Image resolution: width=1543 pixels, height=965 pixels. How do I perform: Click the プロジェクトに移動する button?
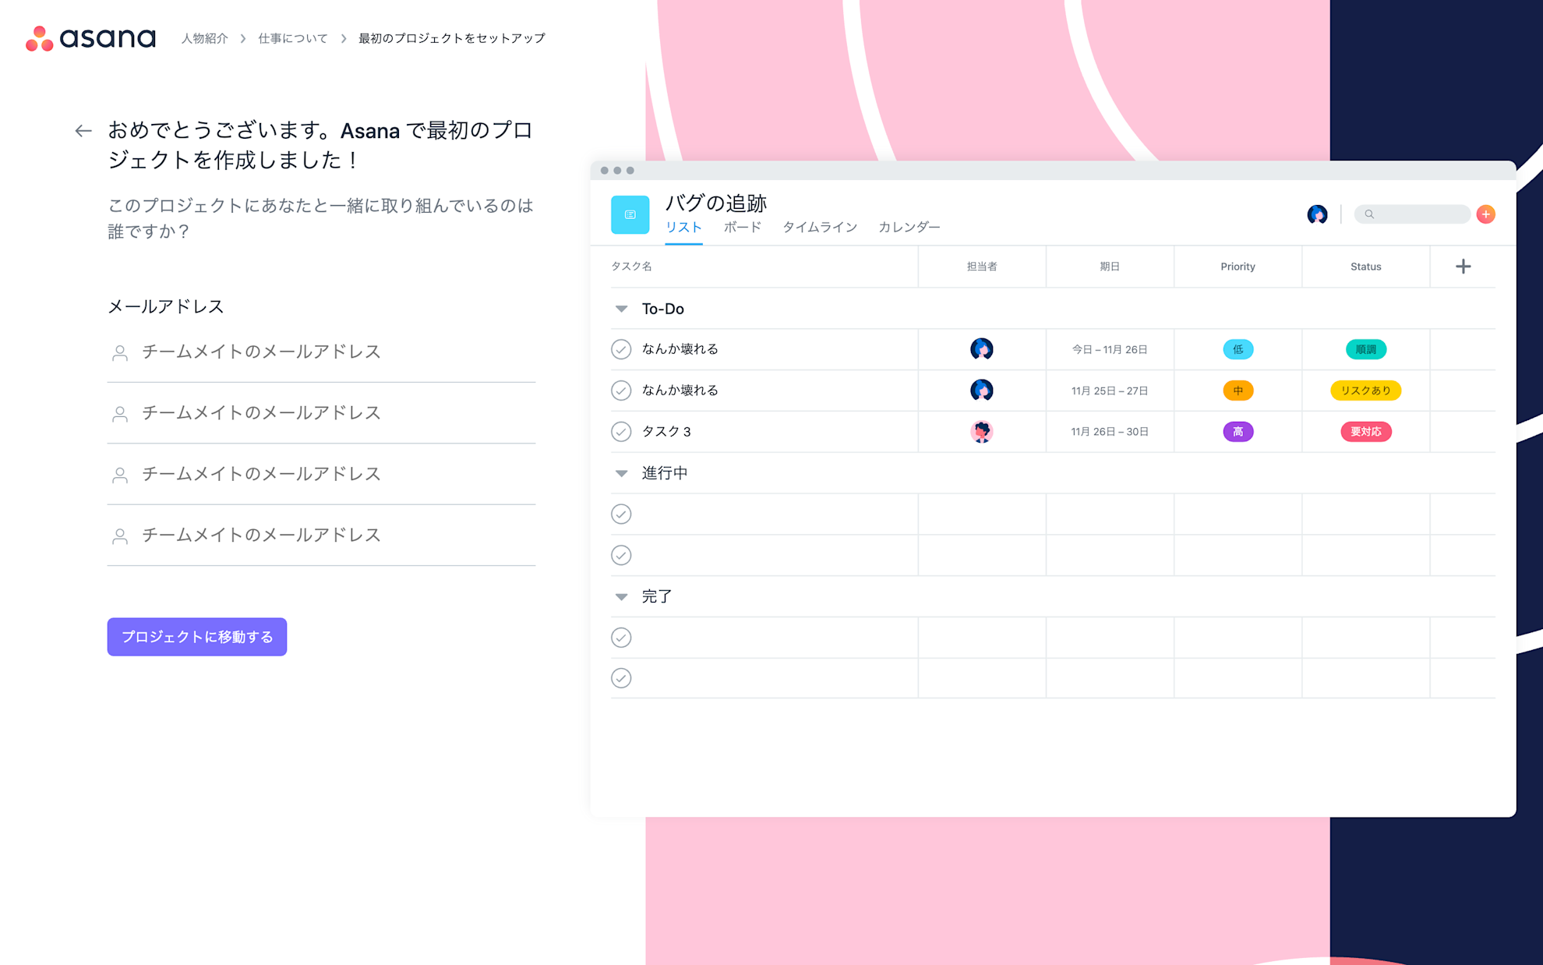pyautogui.click(x=197, y=637)
